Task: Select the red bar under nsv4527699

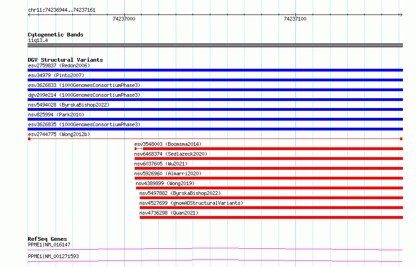Action: 272,208
